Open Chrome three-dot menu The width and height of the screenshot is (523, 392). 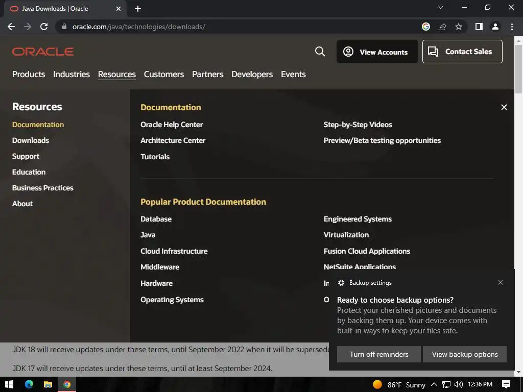(512, 27)
